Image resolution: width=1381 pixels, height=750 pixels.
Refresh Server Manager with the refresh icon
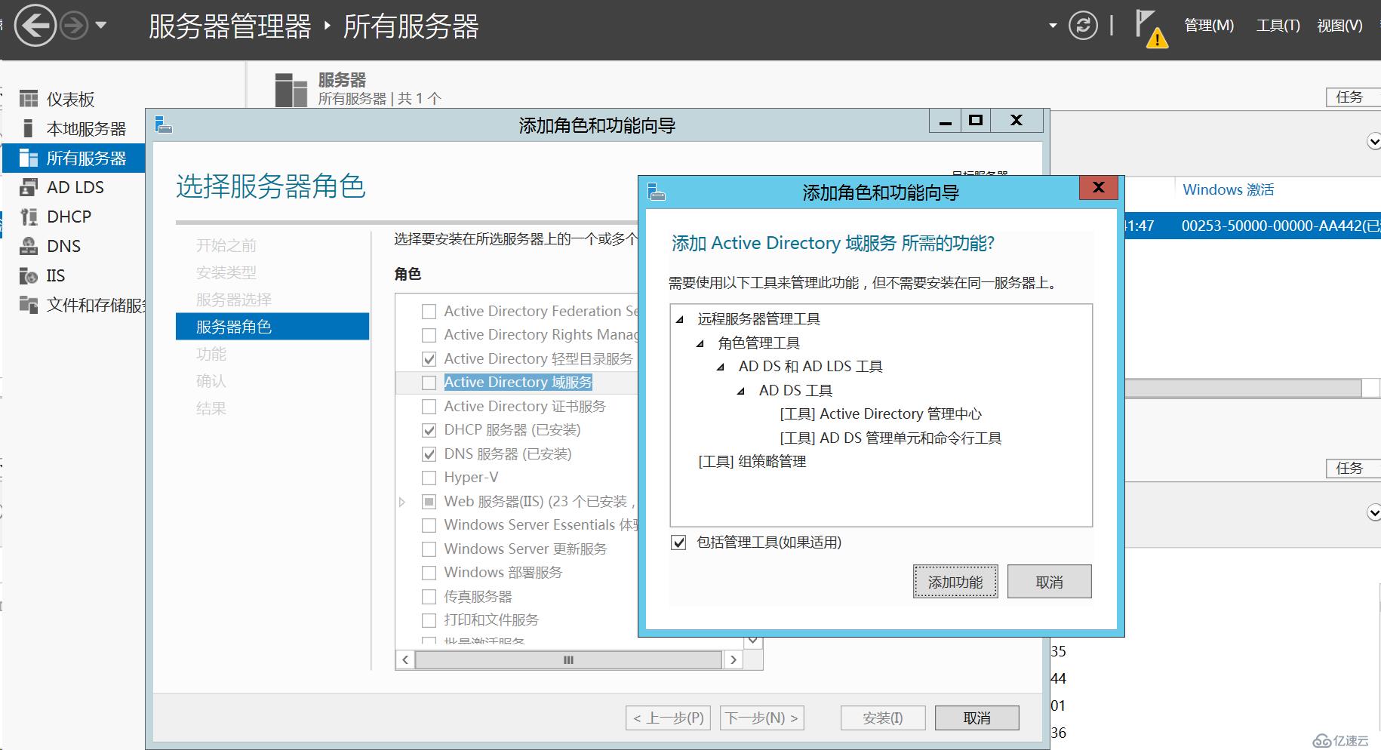pyautogui.click(x=1083, y=26)
